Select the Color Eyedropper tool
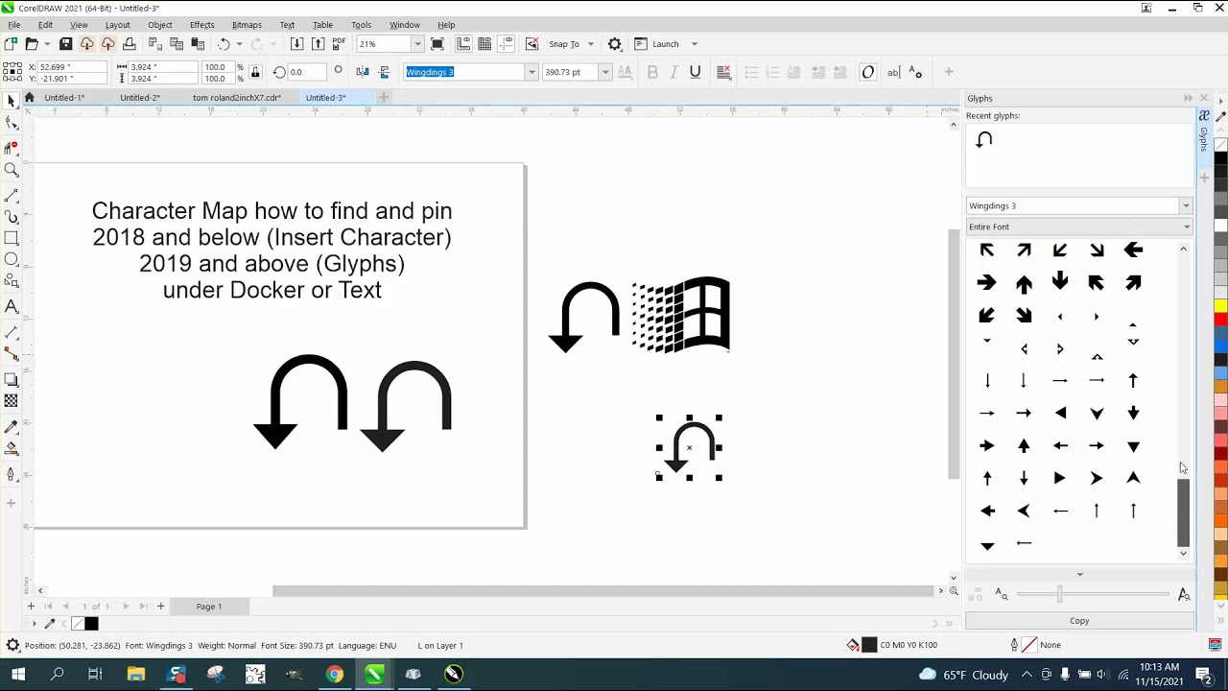The width and height of the screenshot is (1228, 691). coord(12,426)
